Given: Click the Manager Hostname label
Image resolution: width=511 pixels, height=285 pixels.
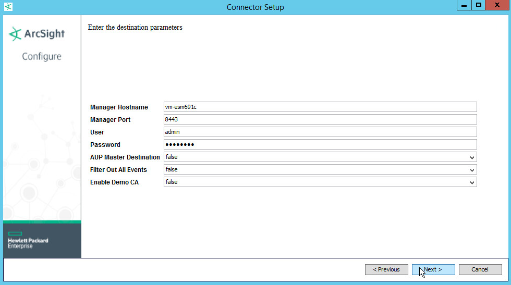Looking at the screenshot, I should tap(119, 107).
